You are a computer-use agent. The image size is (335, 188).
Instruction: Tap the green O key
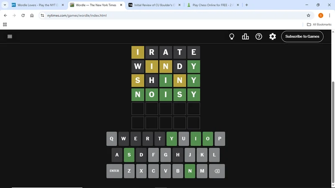pos(208,139)
